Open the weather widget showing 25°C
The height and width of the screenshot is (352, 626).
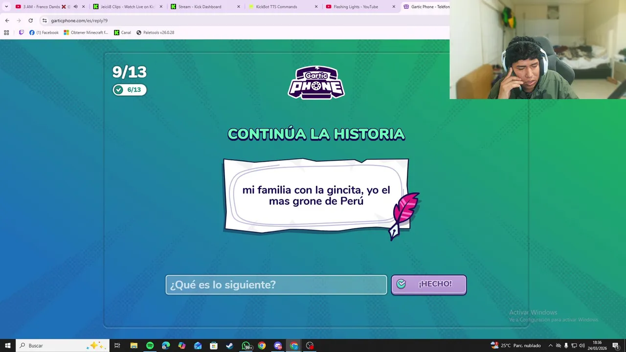tap(515, 346)
